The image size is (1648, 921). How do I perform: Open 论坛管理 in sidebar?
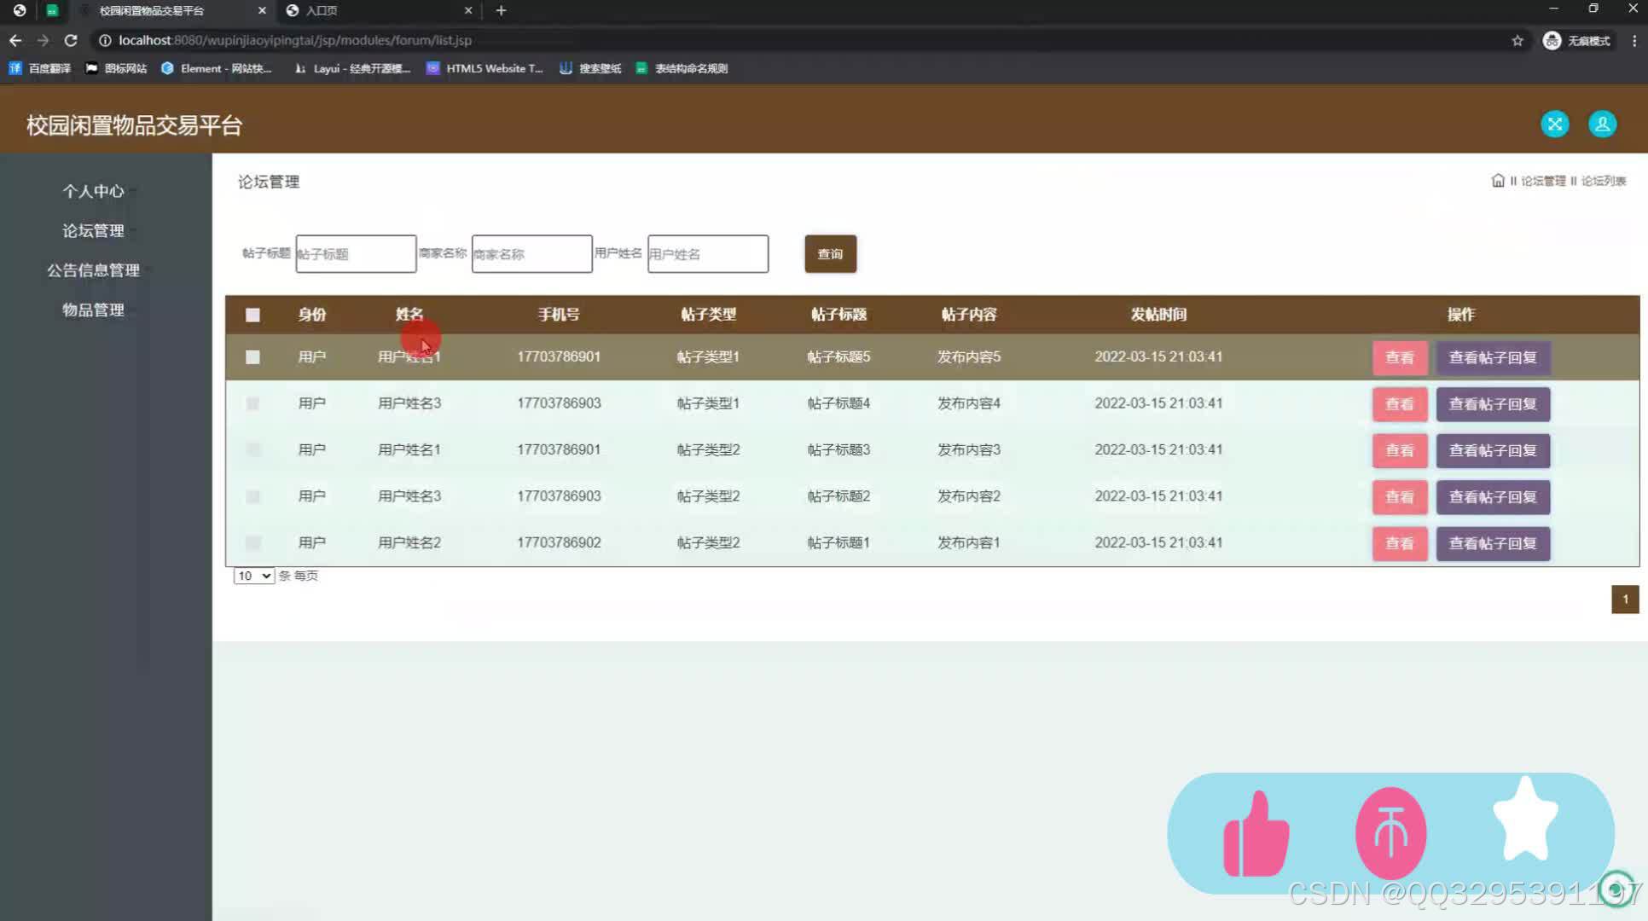(93, 230)
